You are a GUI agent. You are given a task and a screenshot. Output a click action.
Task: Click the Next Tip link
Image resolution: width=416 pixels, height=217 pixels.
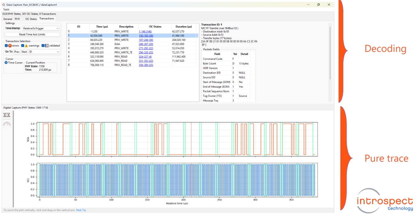coord(81,210)
